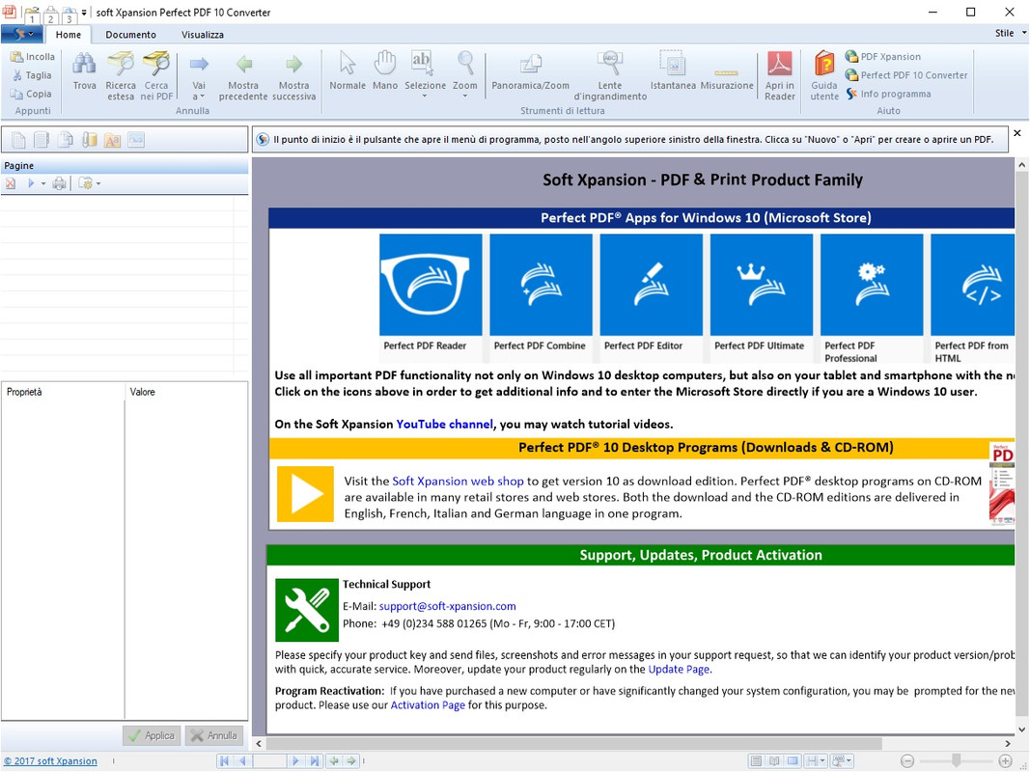The image size is (1030, 772).
Task: Click the Aa fonts panel icon
Action: 112,140
